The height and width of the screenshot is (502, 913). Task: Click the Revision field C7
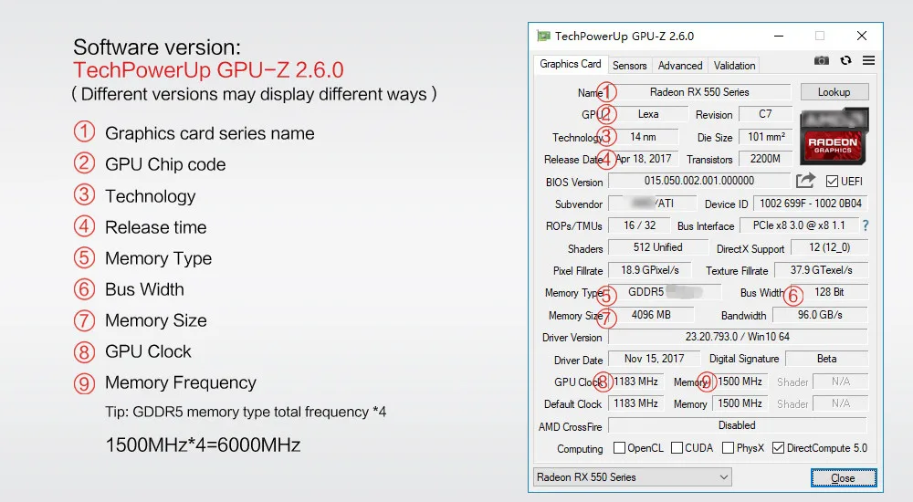765,114
